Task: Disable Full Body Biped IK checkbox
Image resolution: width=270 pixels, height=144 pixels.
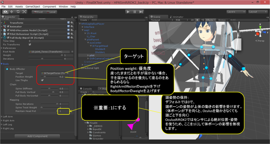Action: [x=8, y=38]
